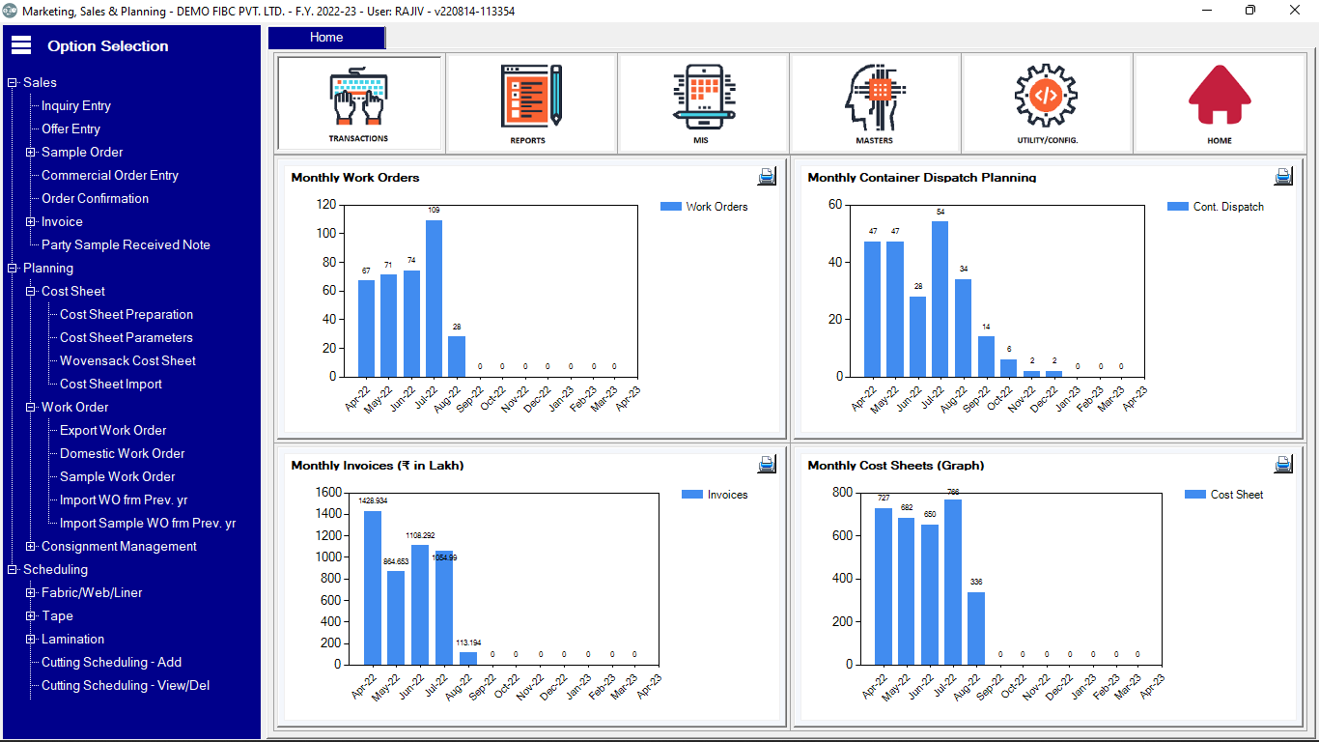The height and width of the screenshot is (742, 1319).
Task: Click the Sep-22 bar labeled 14 in Container Dispatch
Action: 986,357
